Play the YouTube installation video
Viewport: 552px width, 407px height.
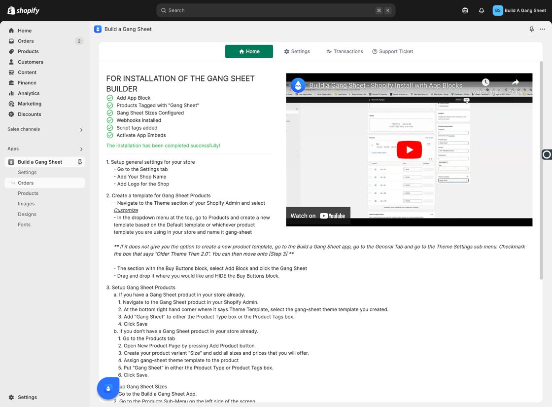click(x=409, y=150)
